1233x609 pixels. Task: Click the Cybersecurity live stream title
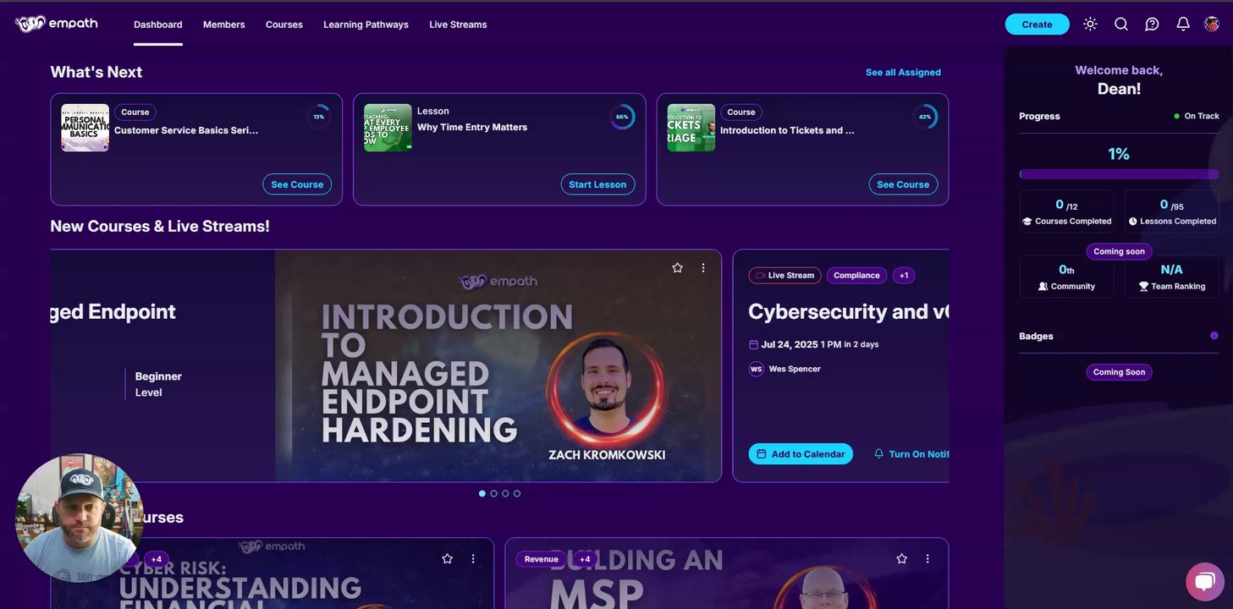click(849, 311)
